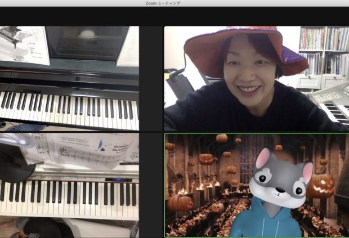Click the avatar's blue hoodie
This screenshot has height=238, width=349.
click(x=265, y=223)
